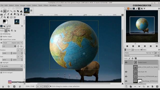Viewport: 160px width, 90px height.
Task: Toggle lock position and size icon
Action: [x=132, y=58]
